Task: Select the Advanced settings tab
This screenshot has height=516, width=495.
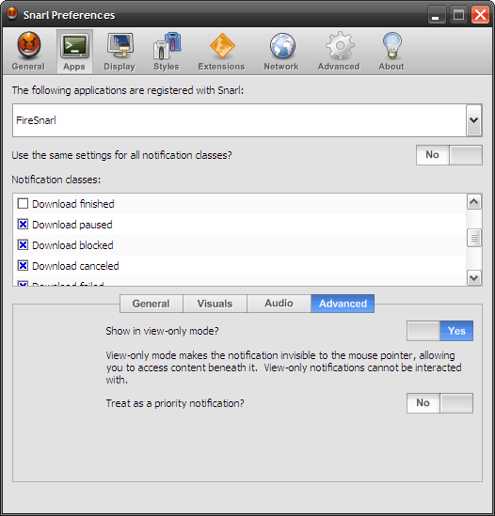Action: click(343, 304)
